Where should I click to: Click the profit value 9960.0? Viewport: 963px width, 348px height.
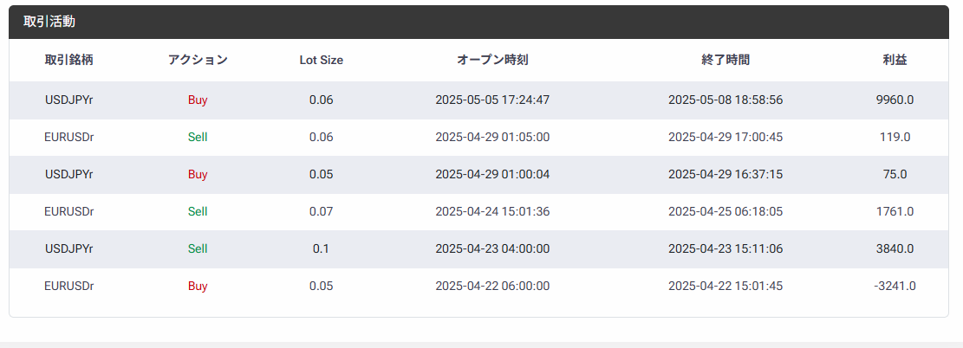coord(895,100)
